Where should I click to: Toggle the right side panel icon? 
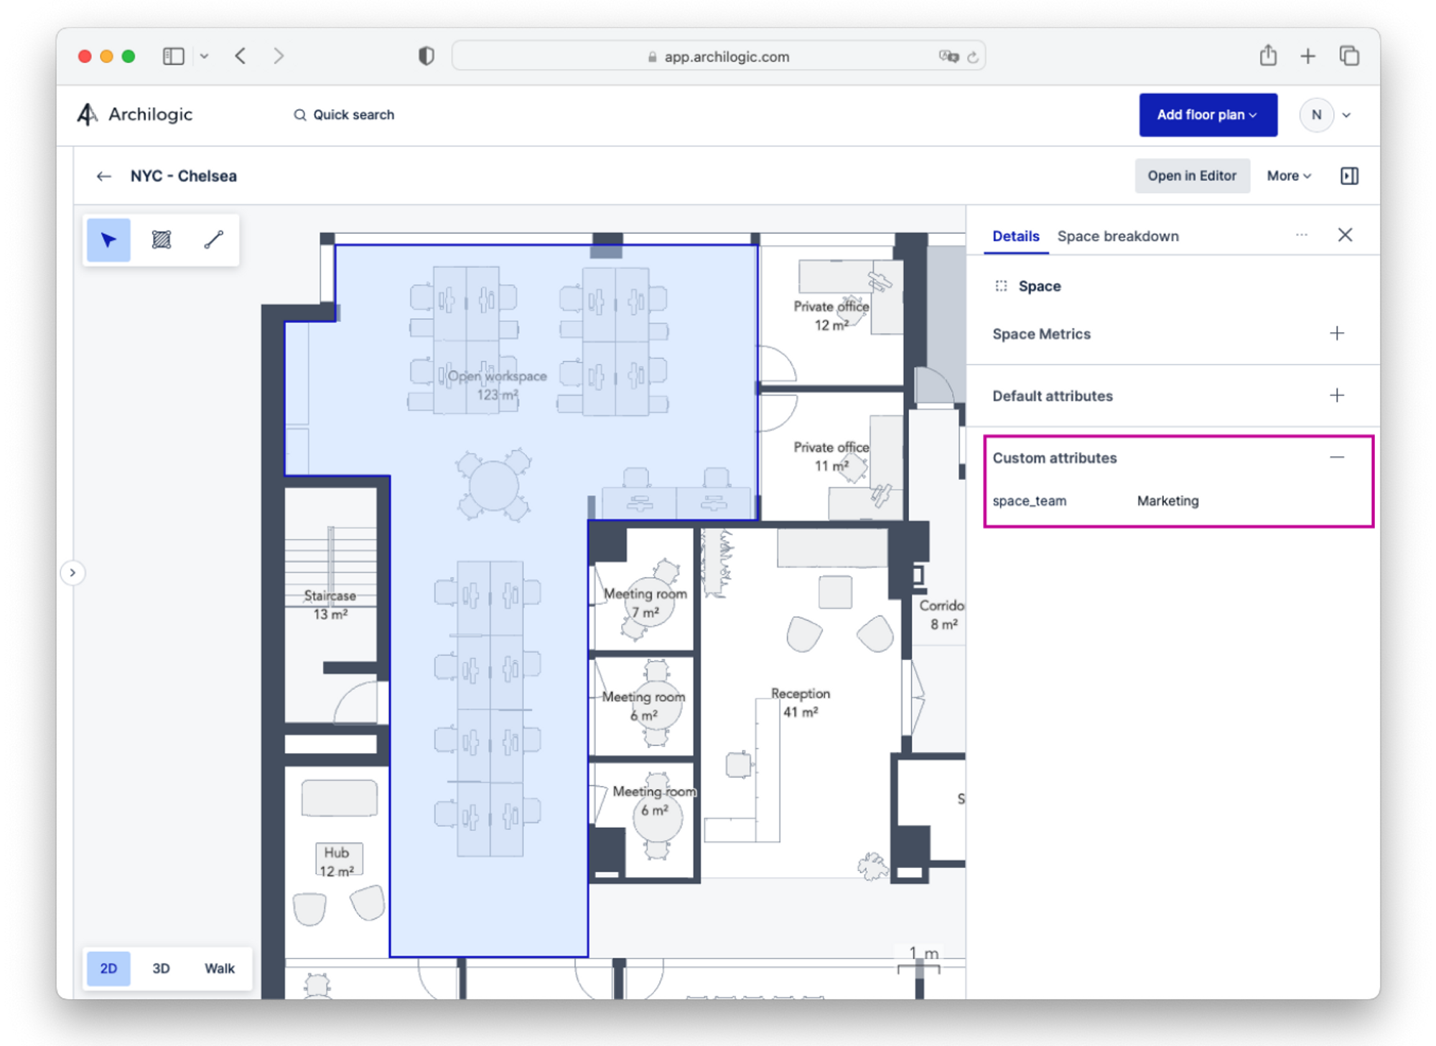point(1349,176)
